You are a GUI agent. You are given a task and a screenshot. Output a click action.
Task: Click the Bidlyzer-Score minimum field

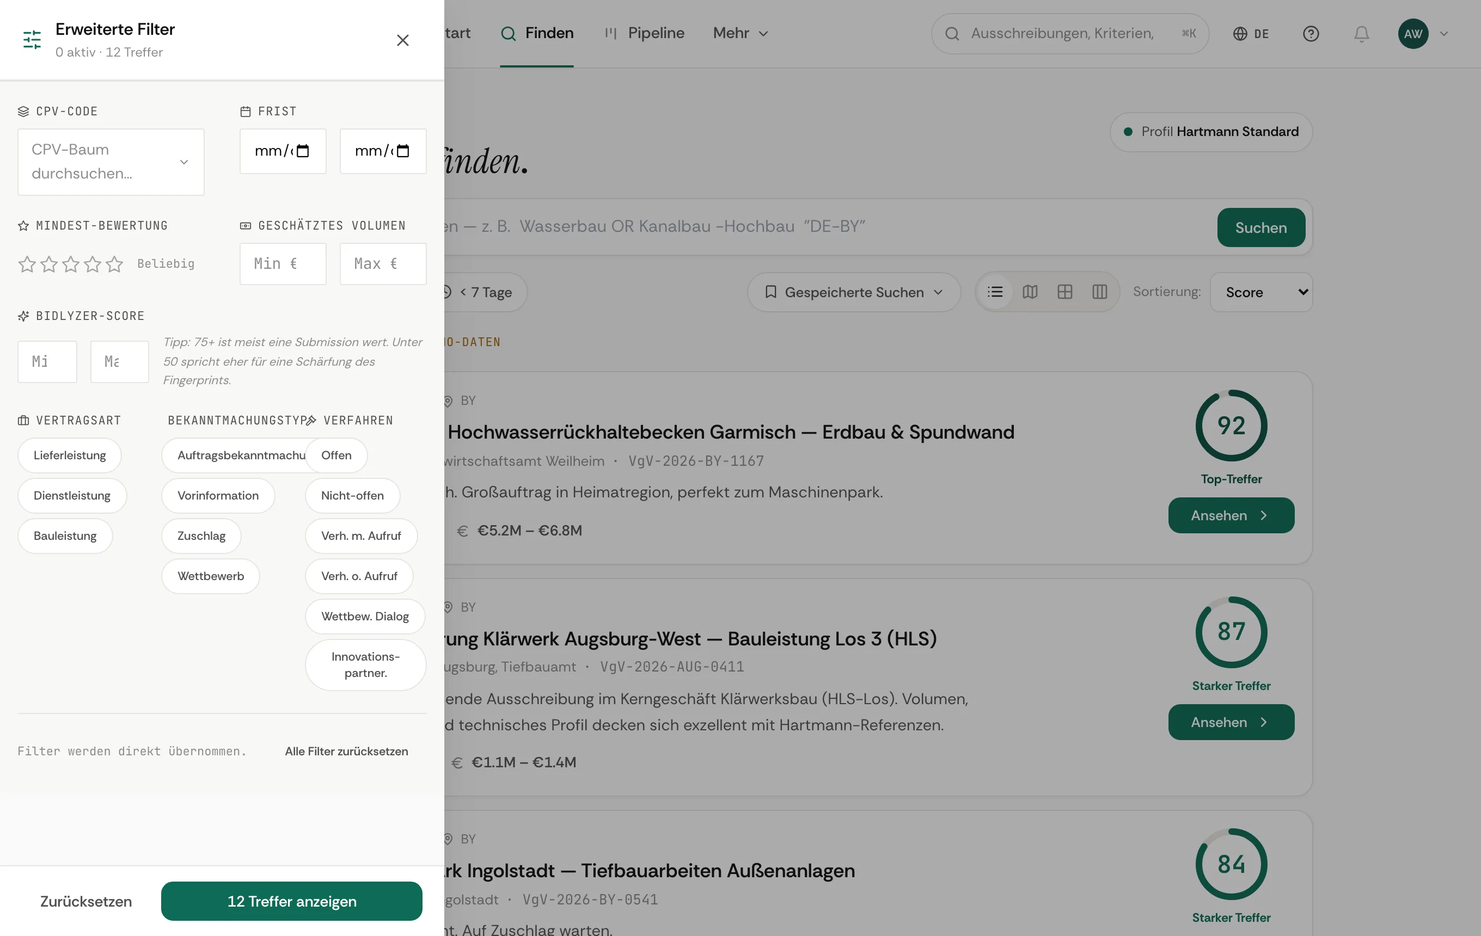(47, 361)
